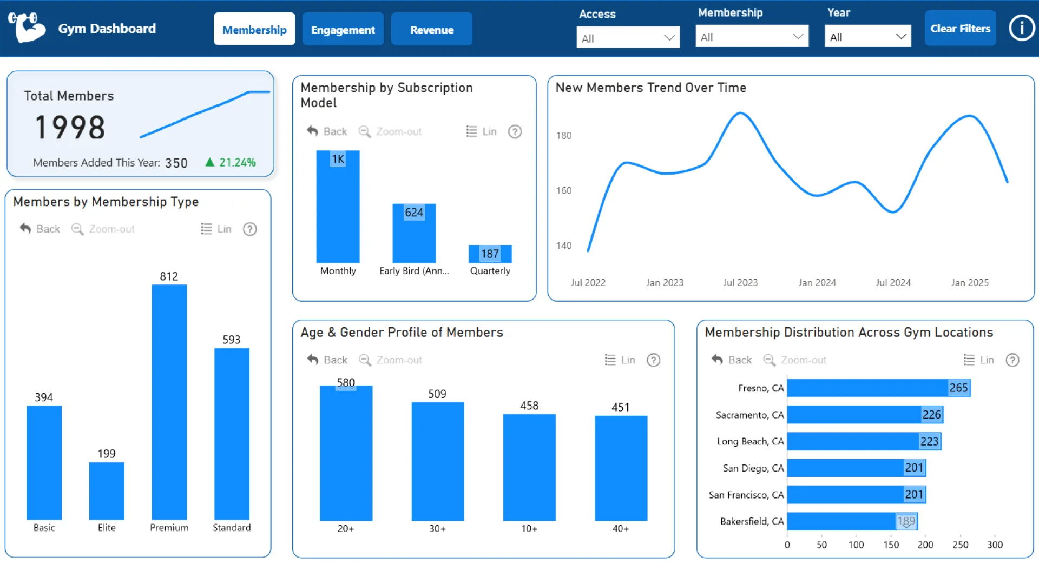
Task: Select the Elite membership bar
Action: tap(107, 490)
